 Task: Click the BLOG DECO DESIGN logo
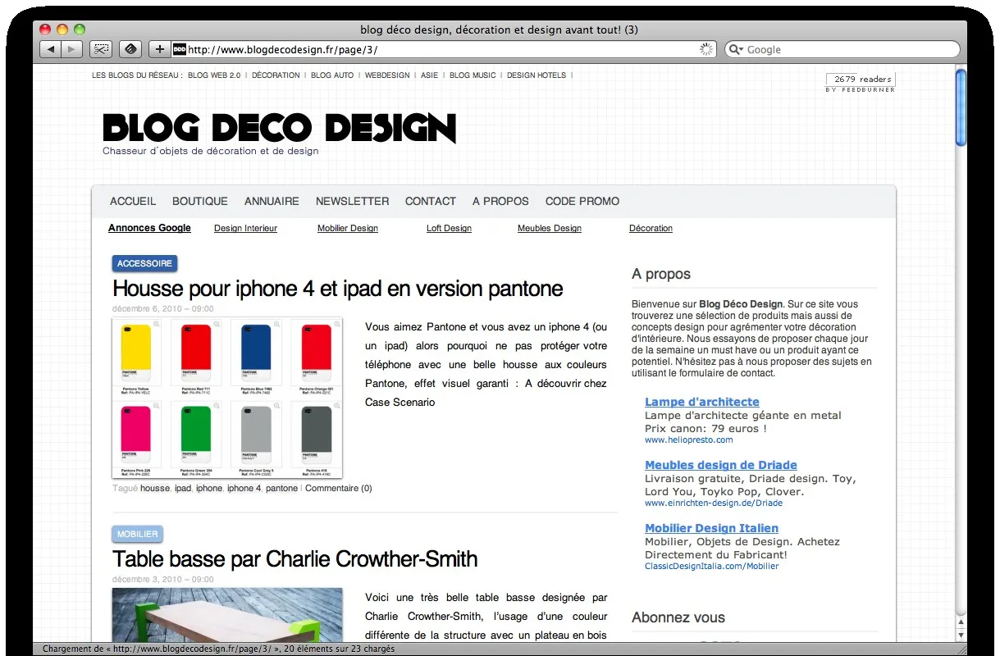[x=279, y=129]
